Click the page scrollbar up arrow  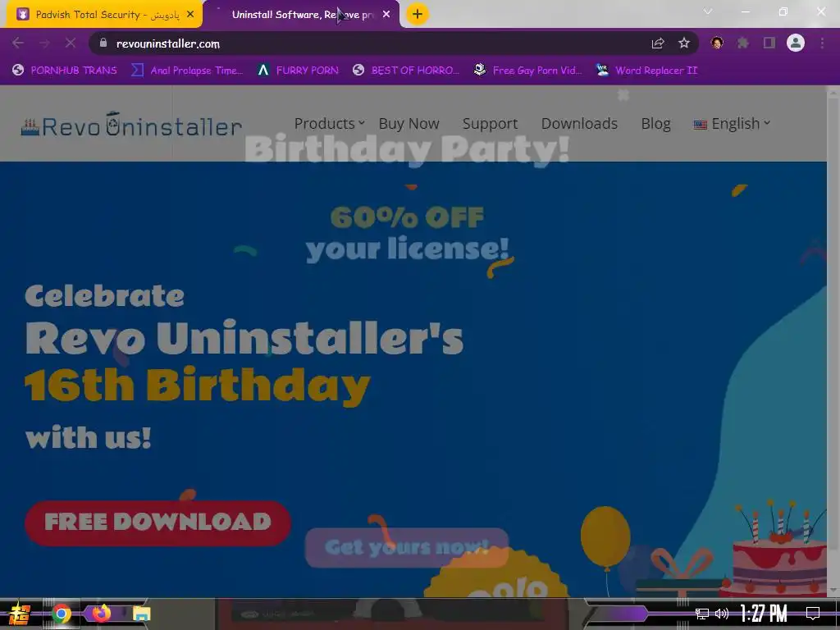(x=833, y=93)
